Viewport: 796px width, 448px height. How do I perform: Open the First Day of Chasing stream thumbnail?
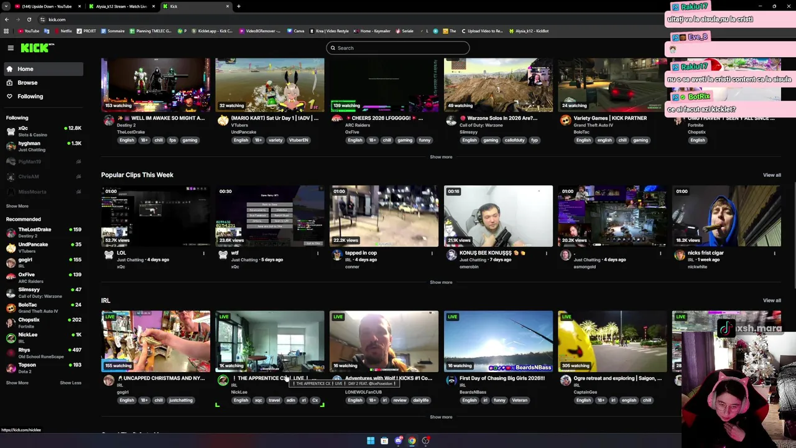click(x=498, y=342)
